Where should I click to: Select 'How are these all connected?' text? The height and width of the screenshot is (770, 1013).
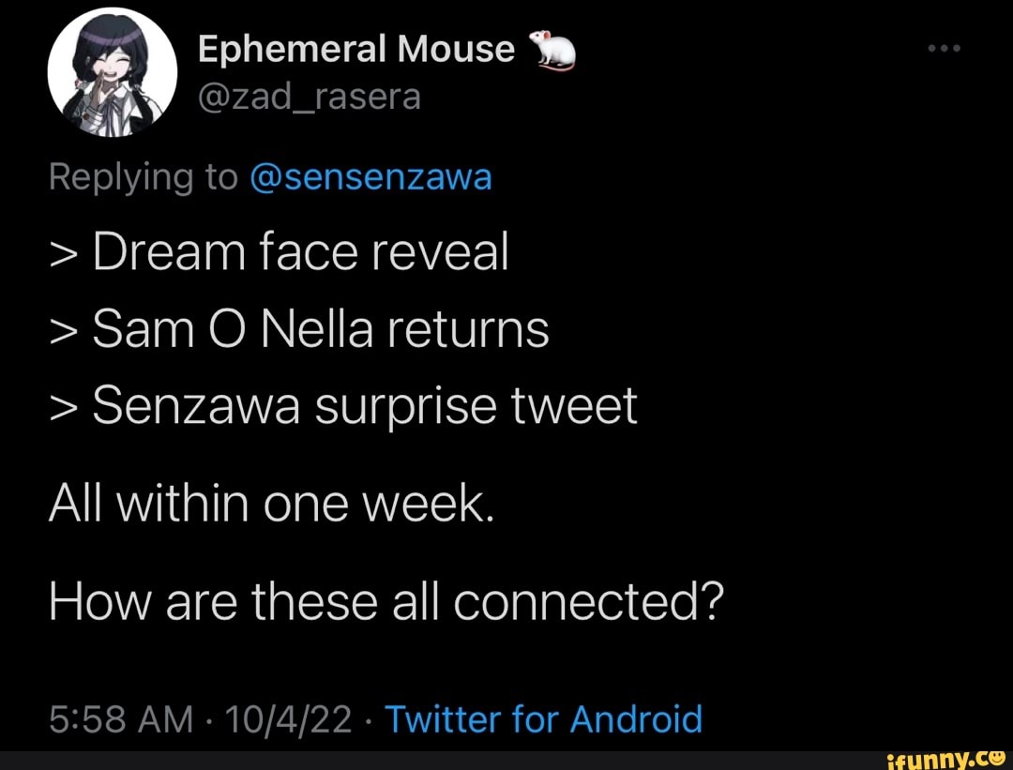click(385, 601)
